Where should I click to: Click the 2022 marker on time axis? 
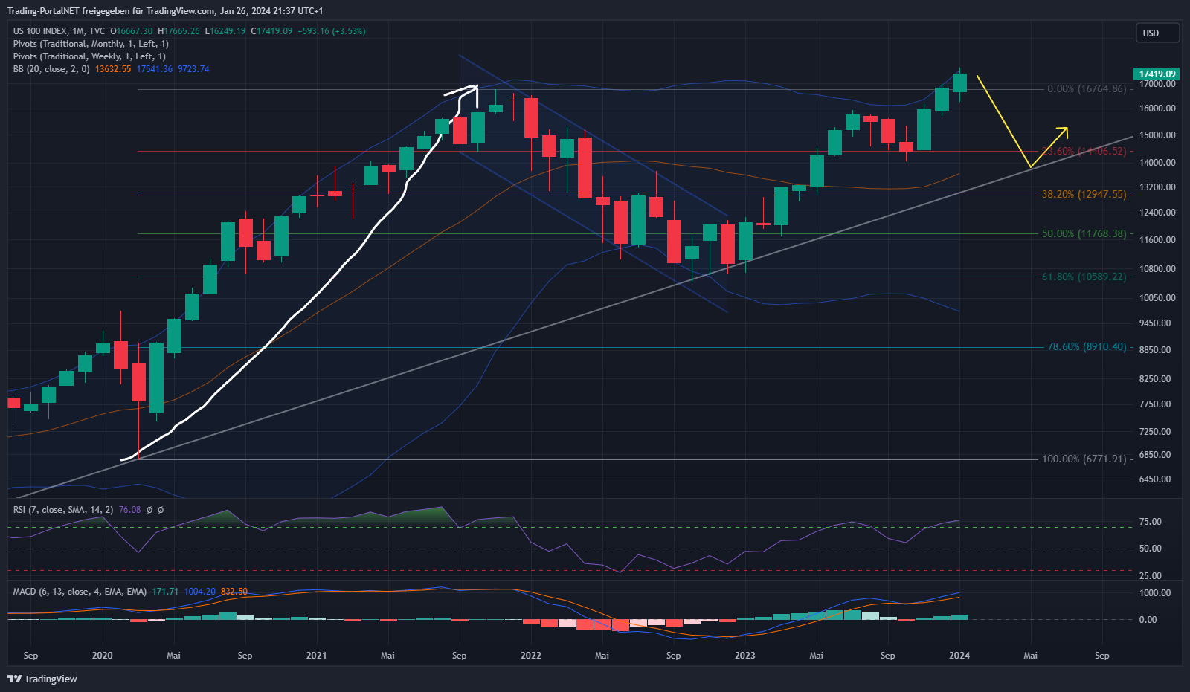pos(530,656)
